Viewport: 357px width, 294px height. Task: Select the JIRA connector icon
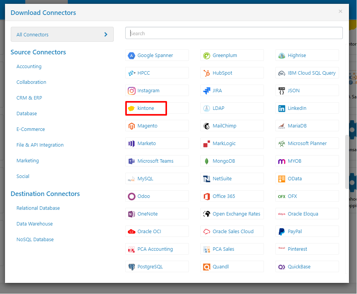click(x=206, y=91)
